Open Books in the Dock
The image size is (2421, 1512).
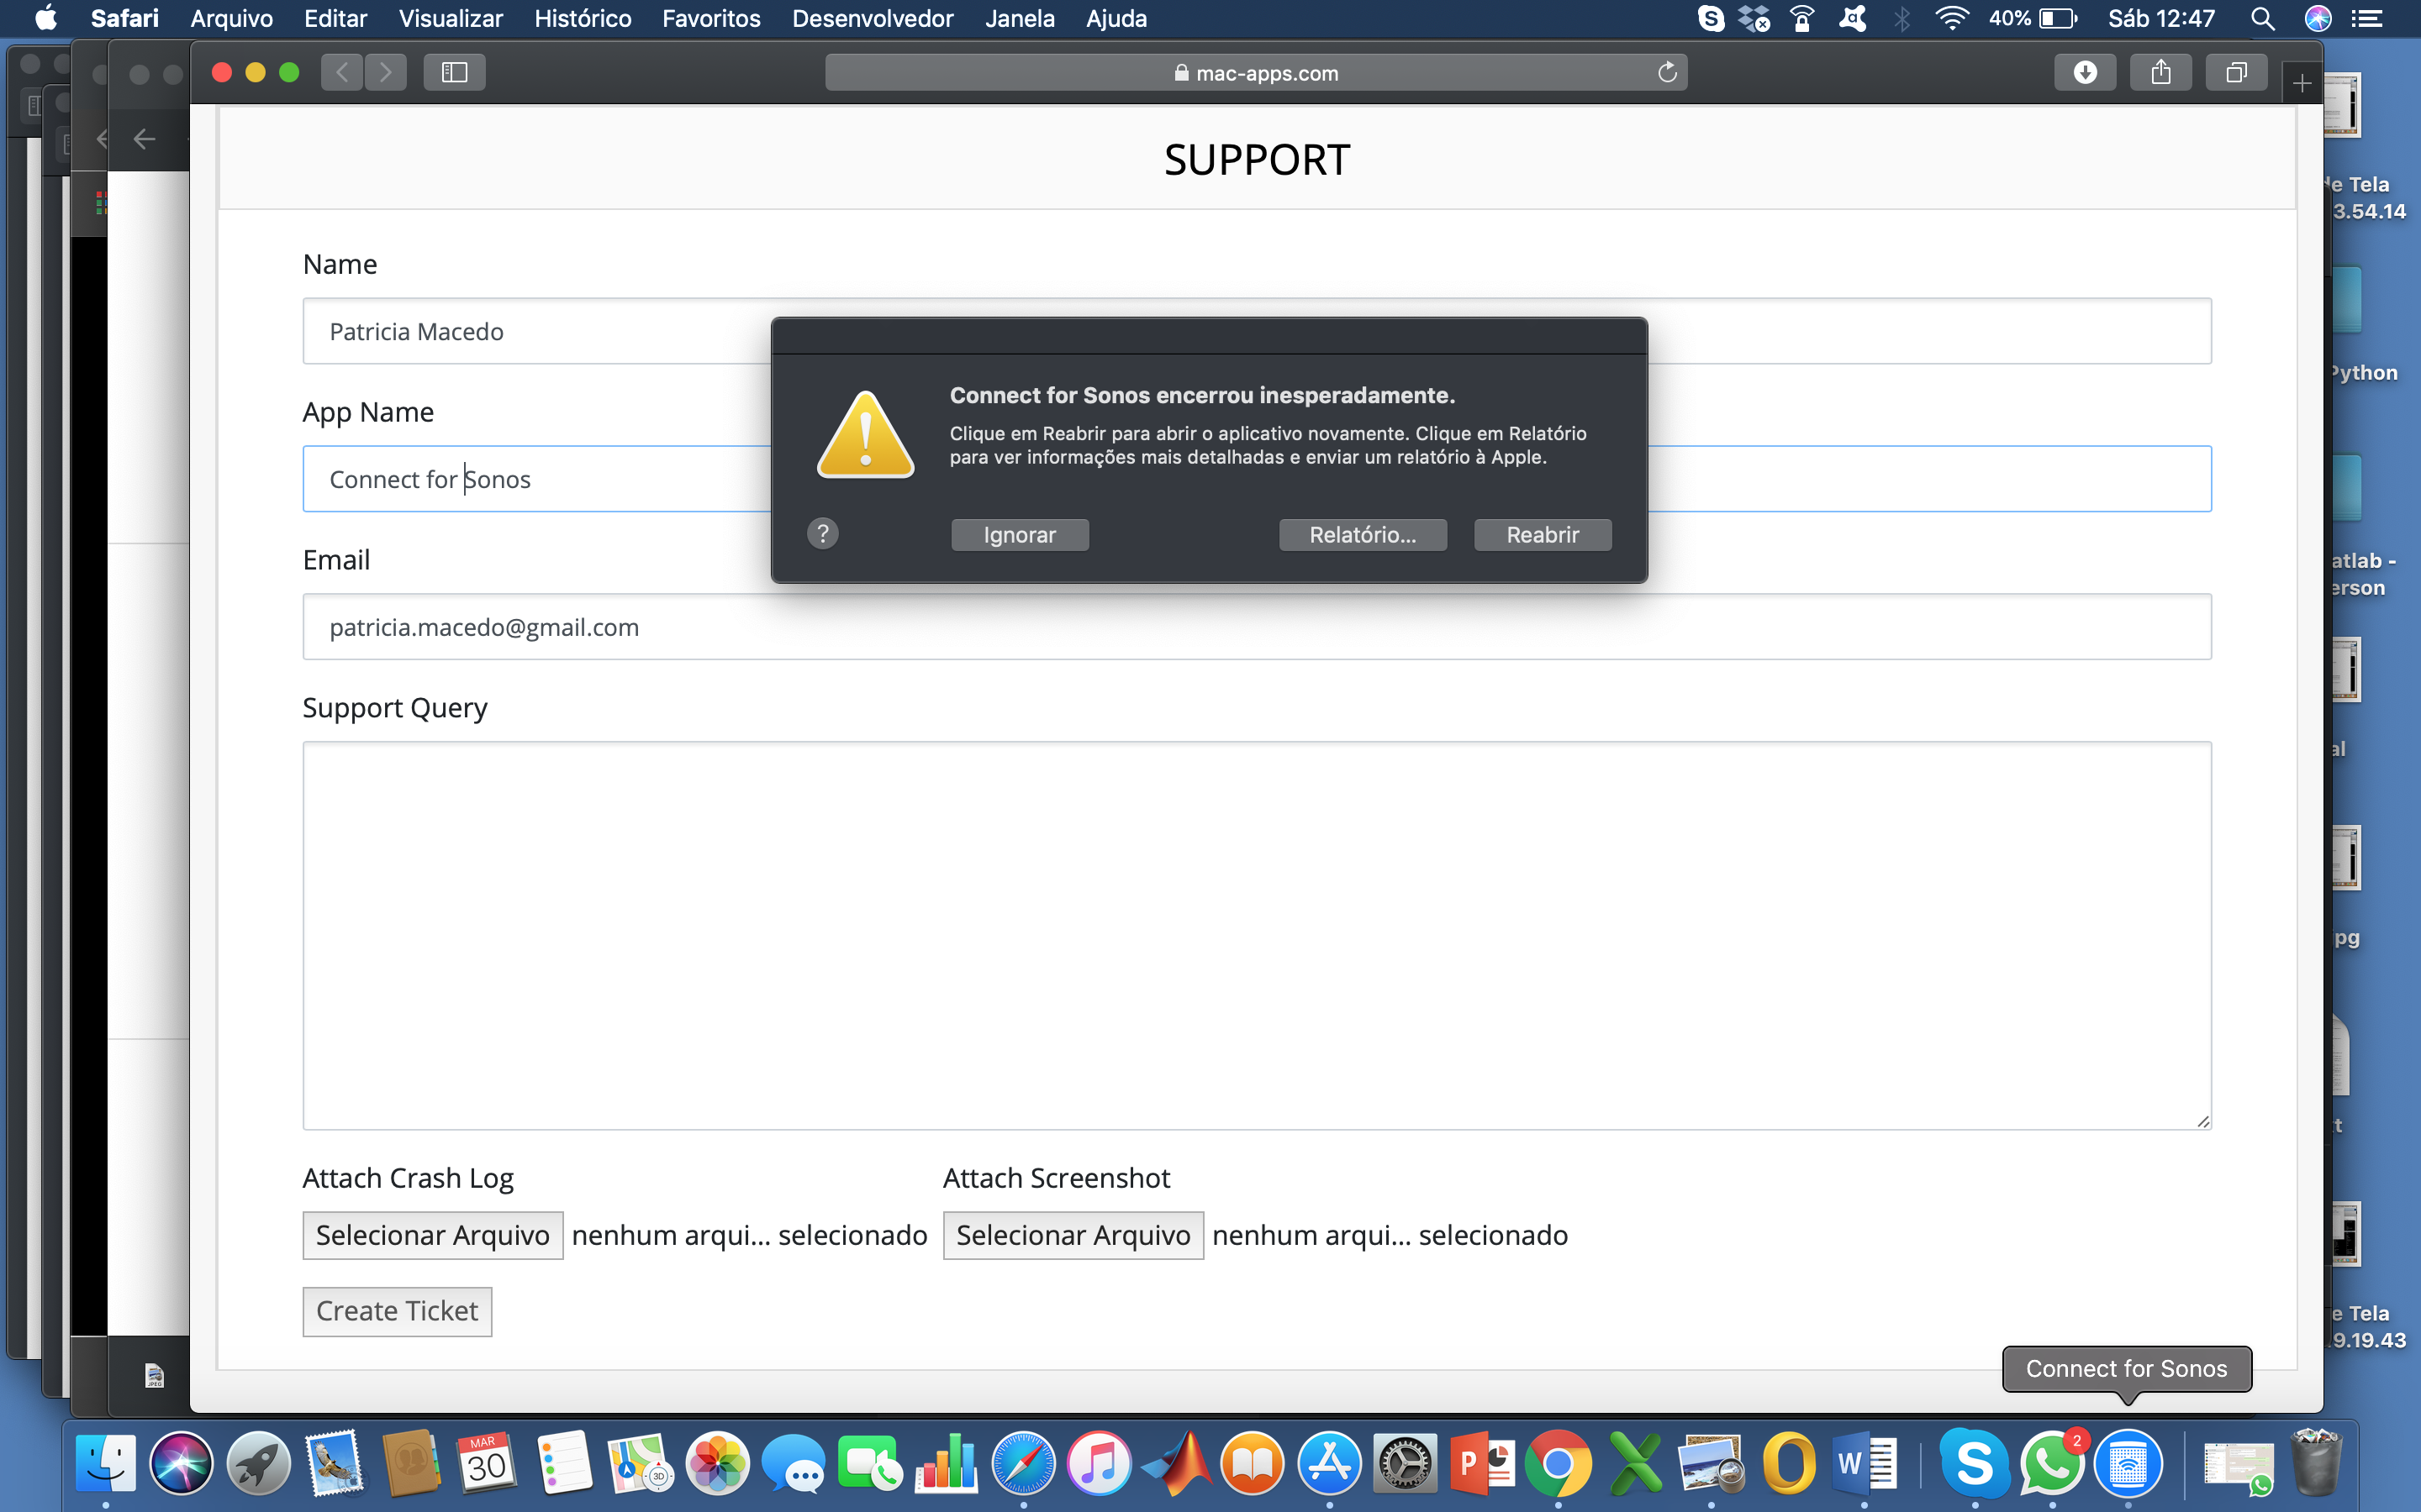1252,1463
